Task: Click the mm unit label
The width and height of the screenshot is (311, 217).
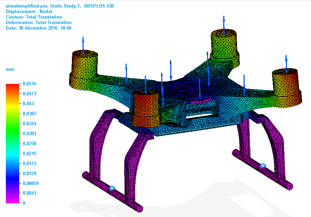Action: point(10,69)
